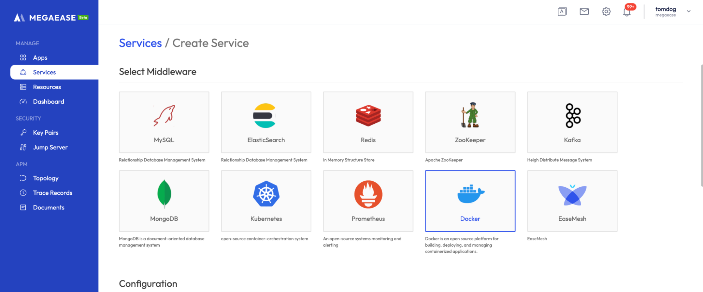Click the Trace Records clock icon
703x292 pixels.
23,193
